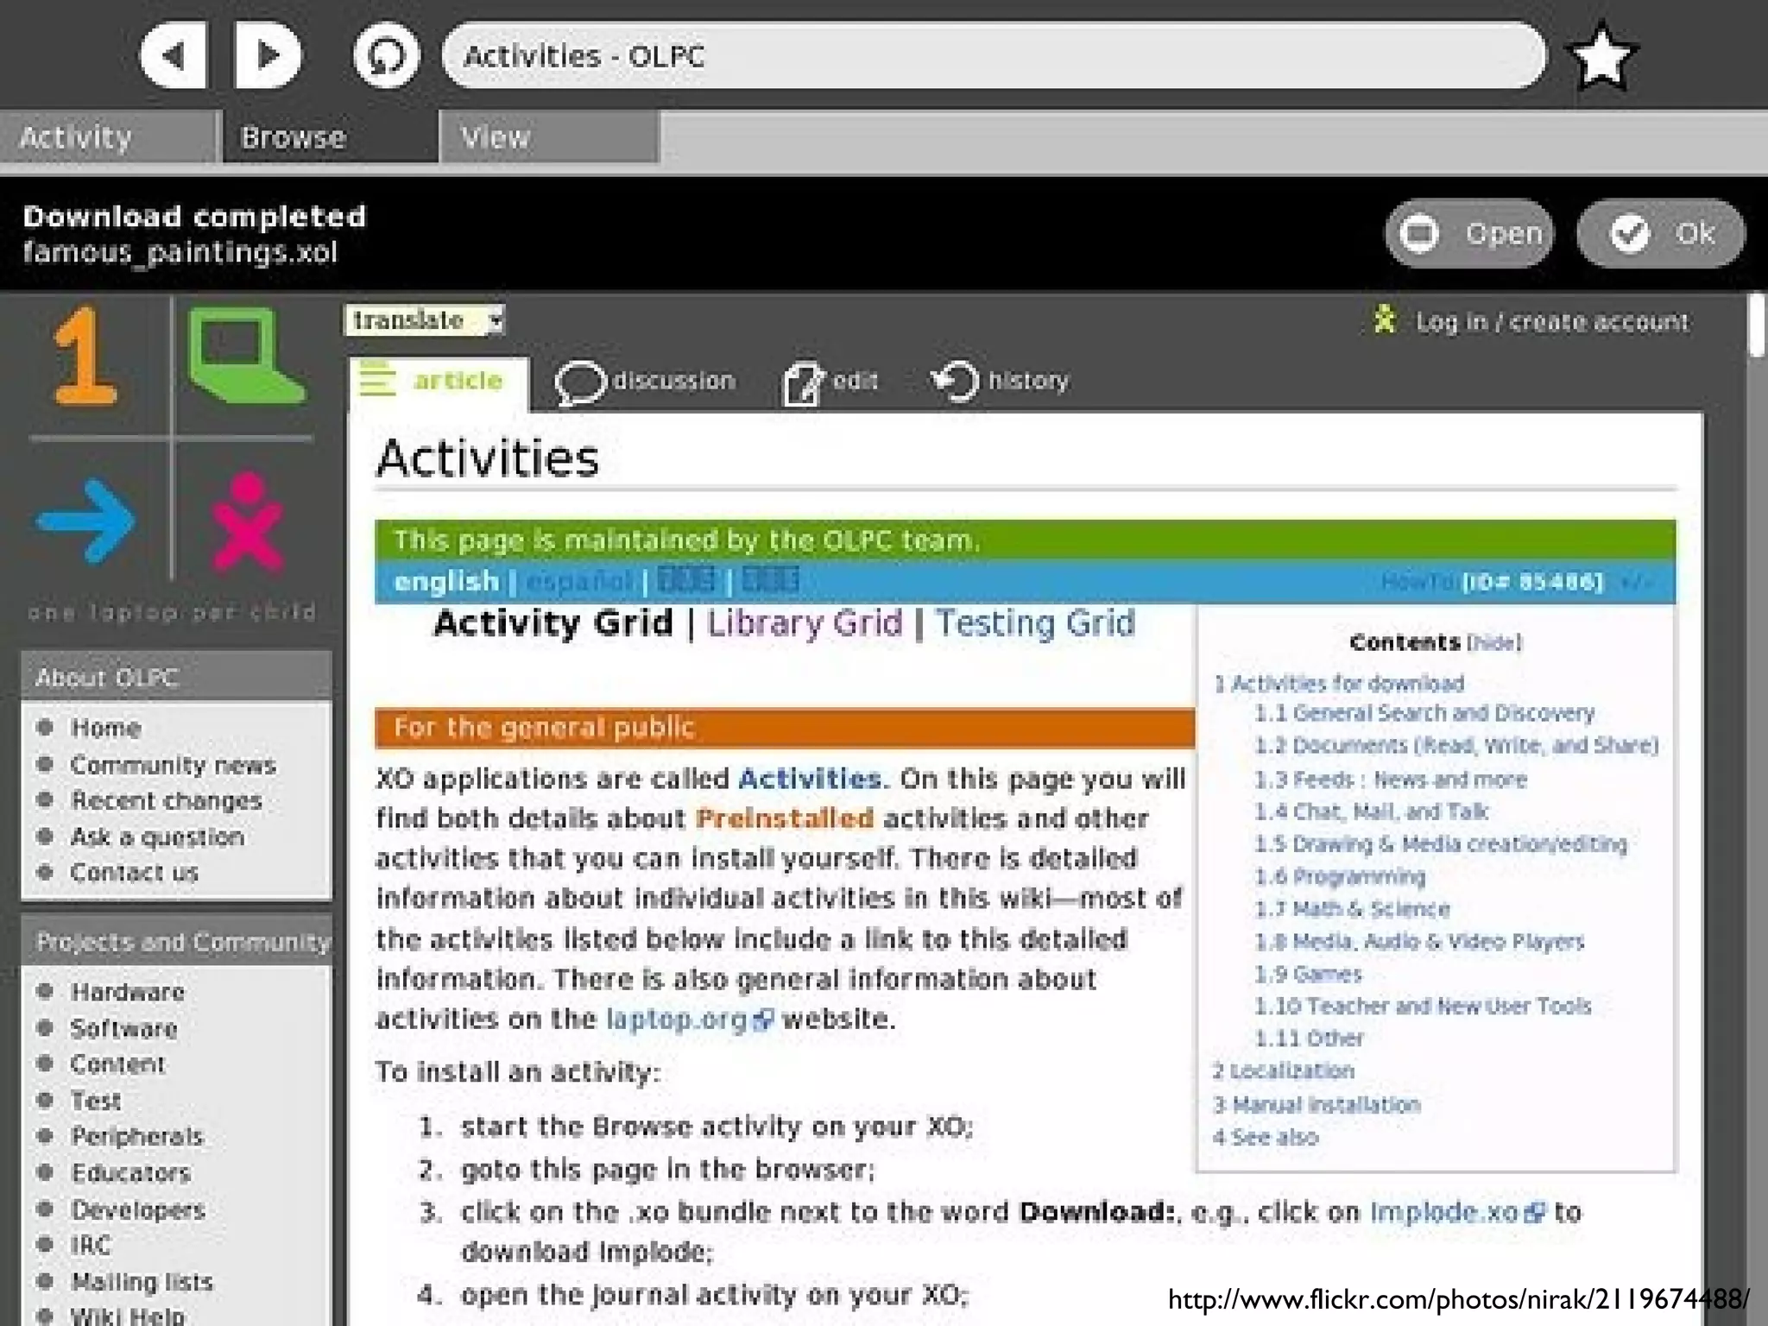The image size is (1768, 1326).
Task: Bookmark the page with the star icon
Action: [x=1601, y=56]
